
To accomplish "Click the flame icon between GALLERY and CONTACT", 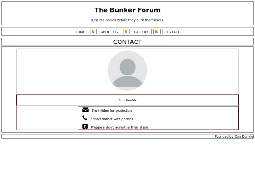I will pos(156,32).
